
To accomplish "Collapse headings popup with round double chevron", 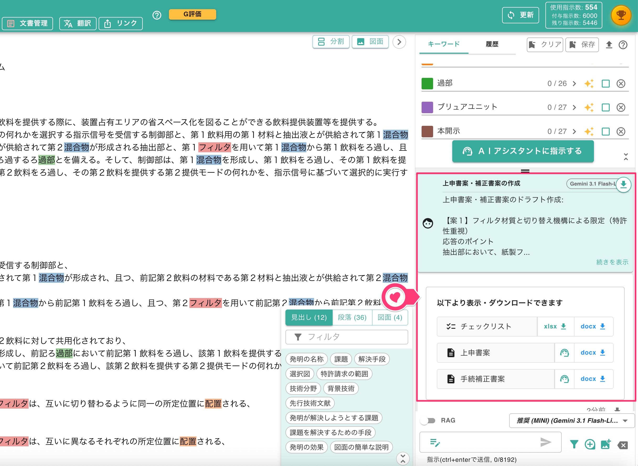I will 403,459.
